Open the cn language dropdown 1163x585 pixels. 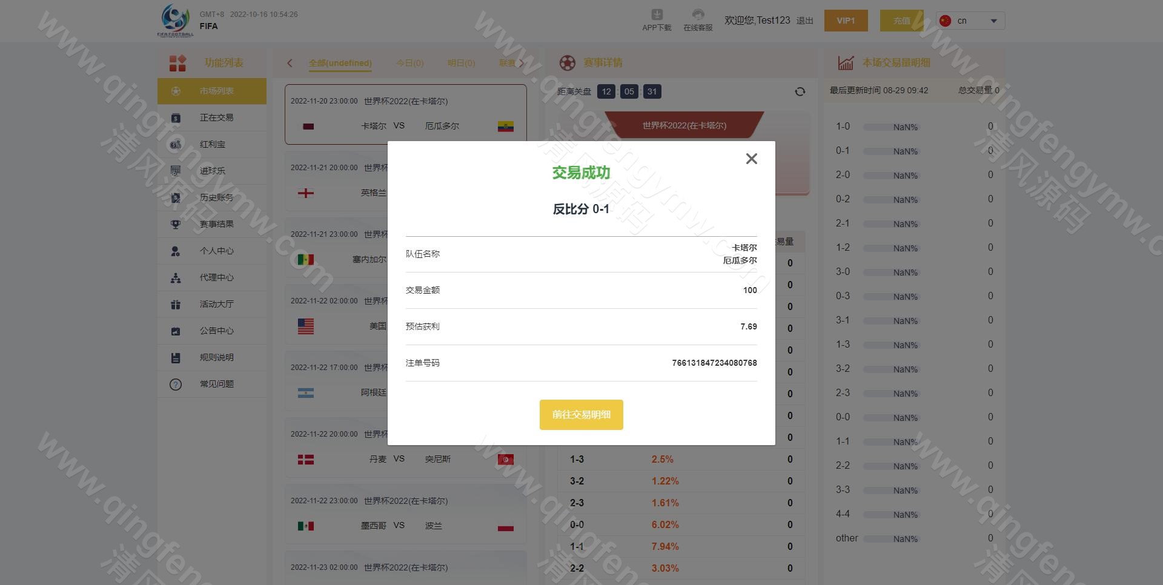tap(969, 20)
